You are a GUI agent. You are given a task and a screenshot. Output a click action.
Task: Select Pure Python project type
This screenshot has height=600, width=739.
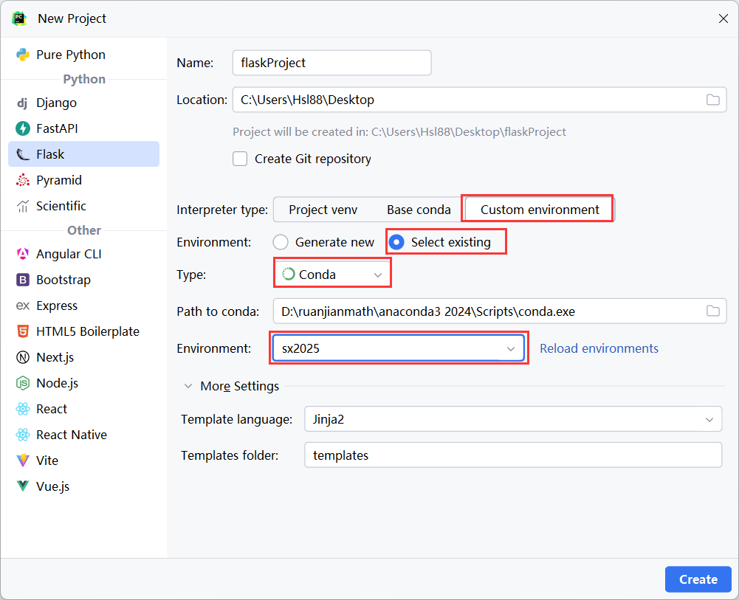click(x=84, y=55)
